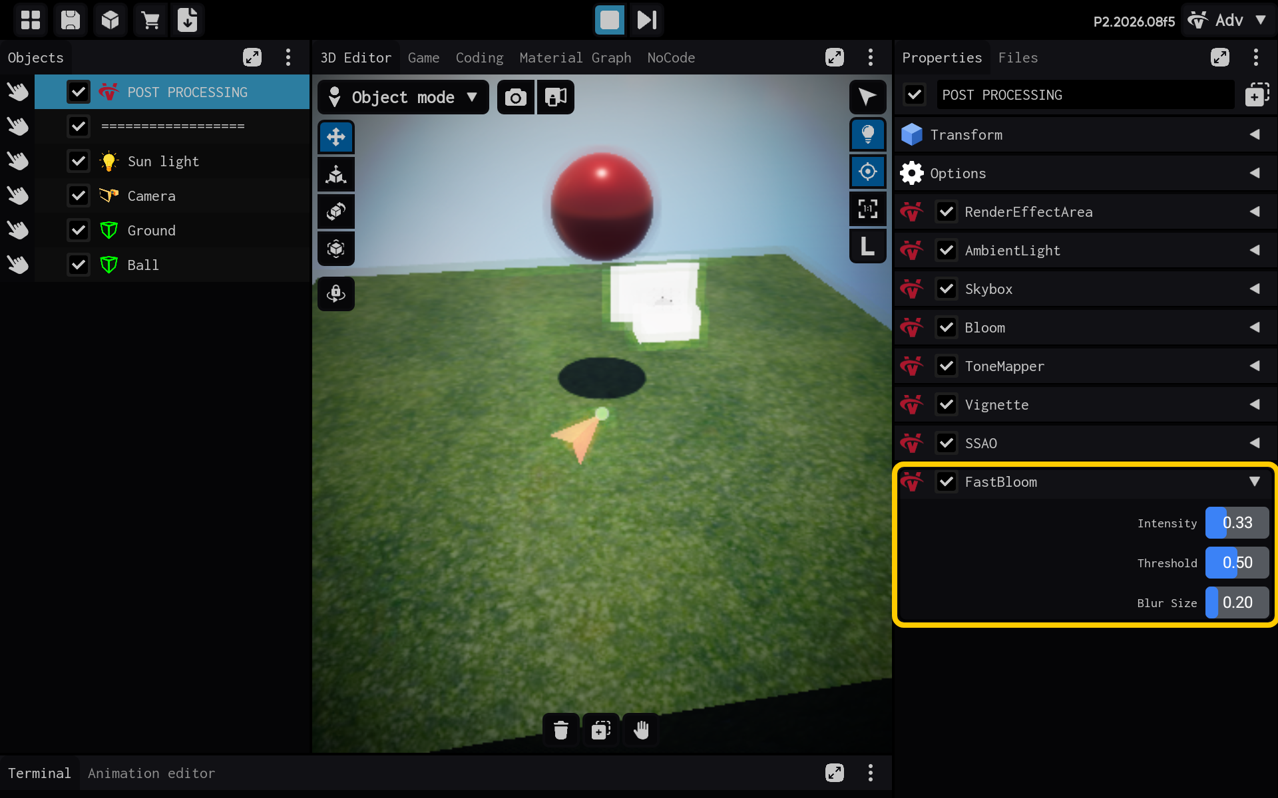The height and width of the screenshot is (798, 1278).
Task: Disable the Vignette effect checkbox
Action: point(947,404)
